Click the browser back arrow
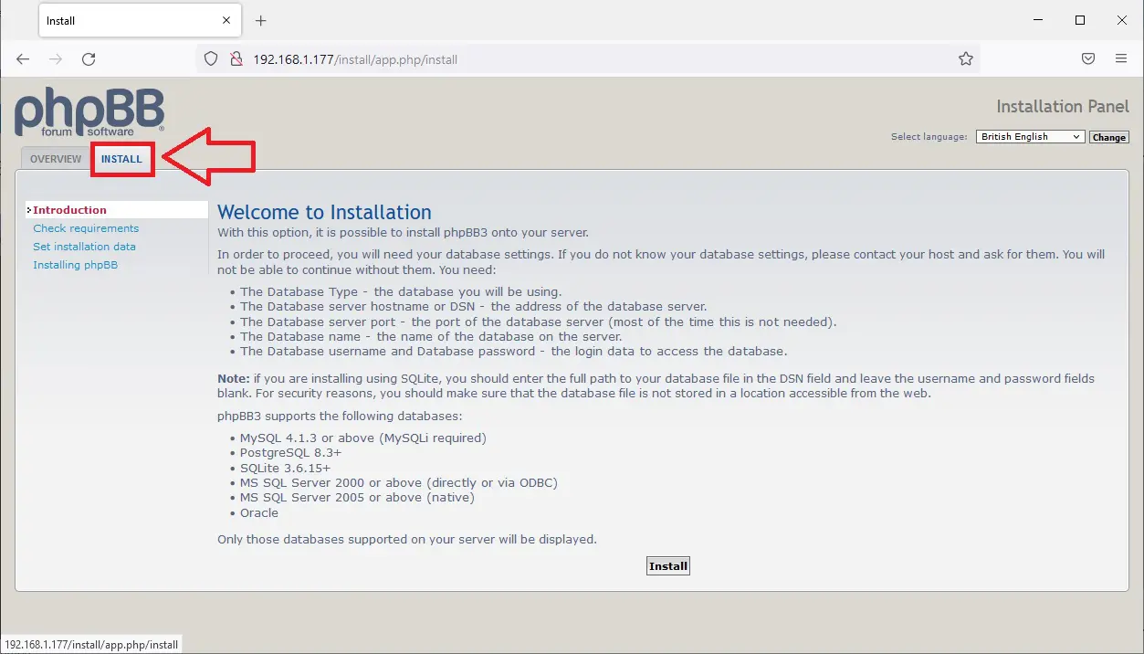This screenshot has width=1144, height=654. pos(23,58)
